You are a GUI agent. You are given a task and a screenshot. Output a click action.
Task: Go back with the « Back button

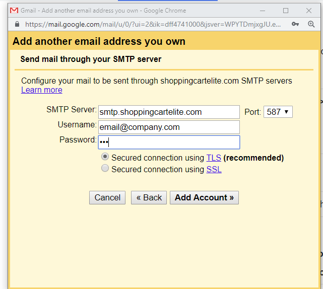(x=149, y=197)
